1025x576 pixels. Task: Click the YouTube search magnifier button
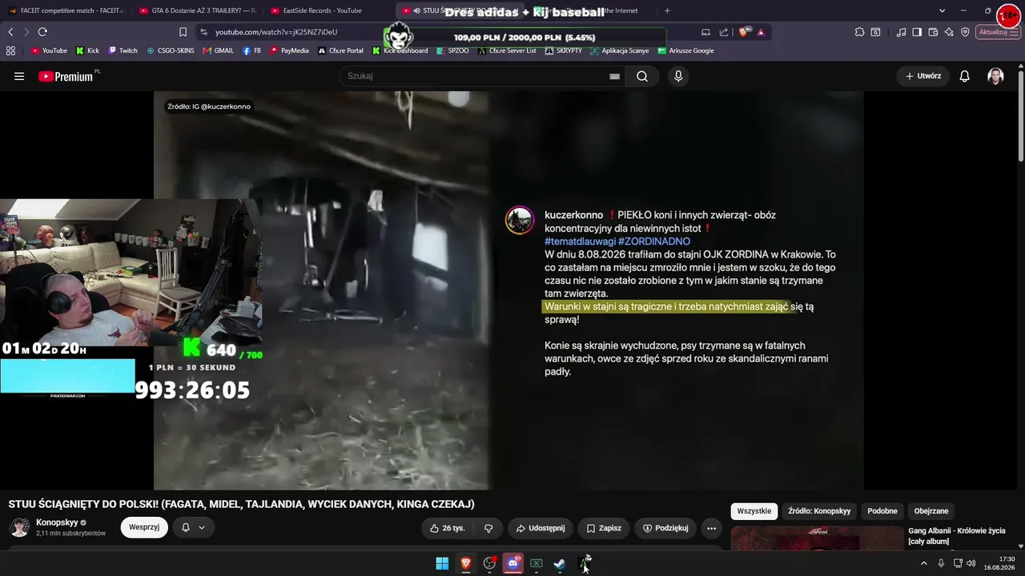642,76
